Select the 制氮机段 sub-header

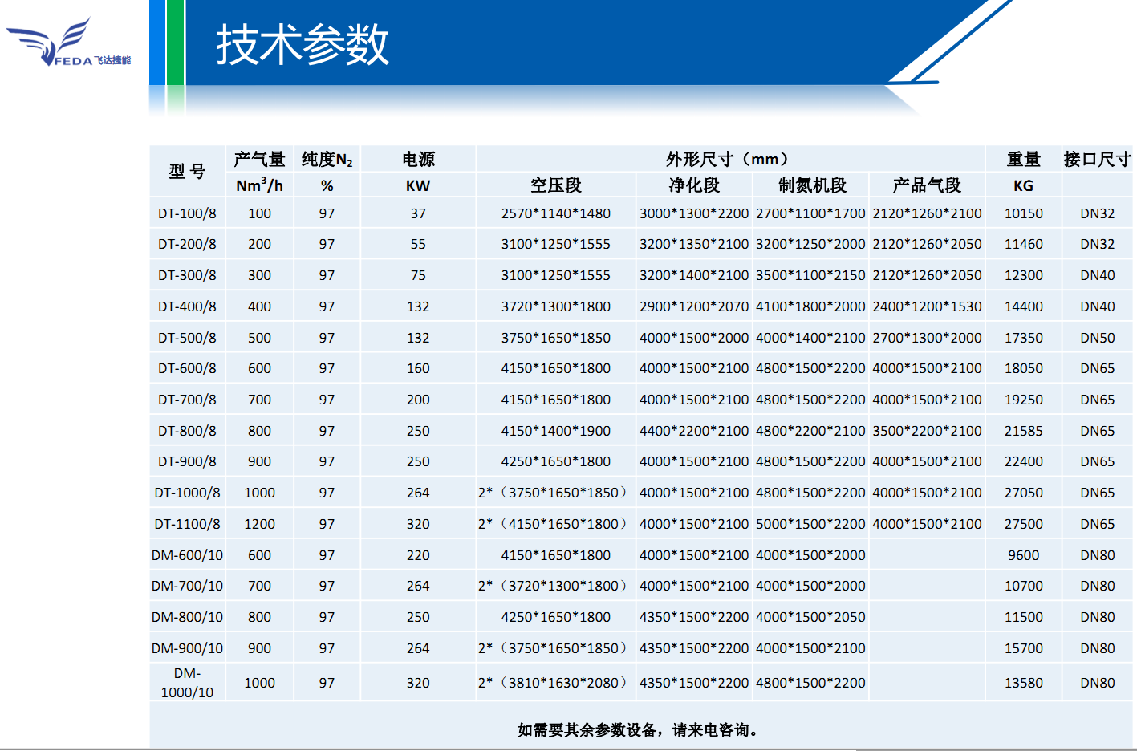tap(811, 185)
